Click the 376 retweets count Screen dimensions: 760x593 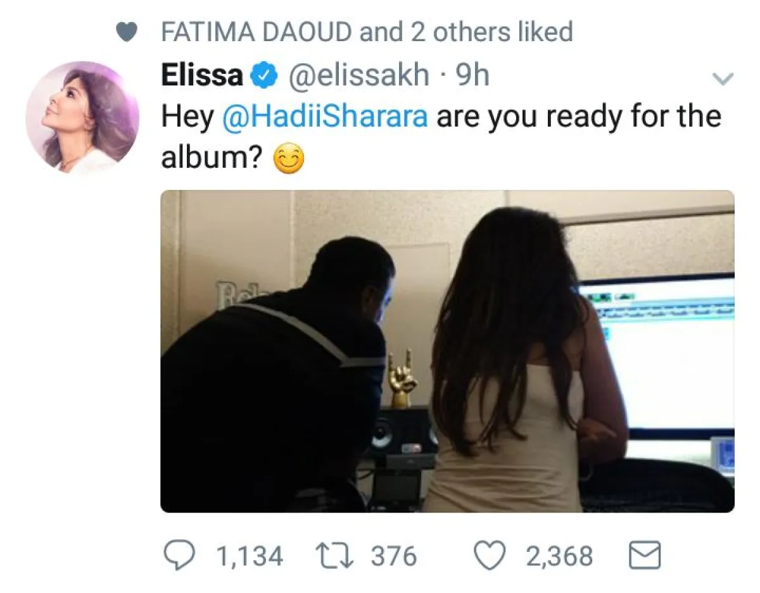[394, 557]
